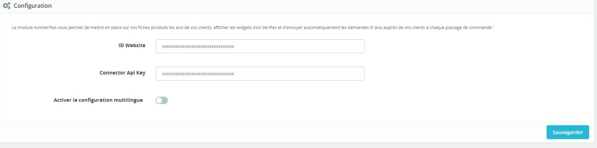Screen dimensions: 597x148
Task: Click the "ID Website" label
Action: pyautogui.click(x=132, y=45)
